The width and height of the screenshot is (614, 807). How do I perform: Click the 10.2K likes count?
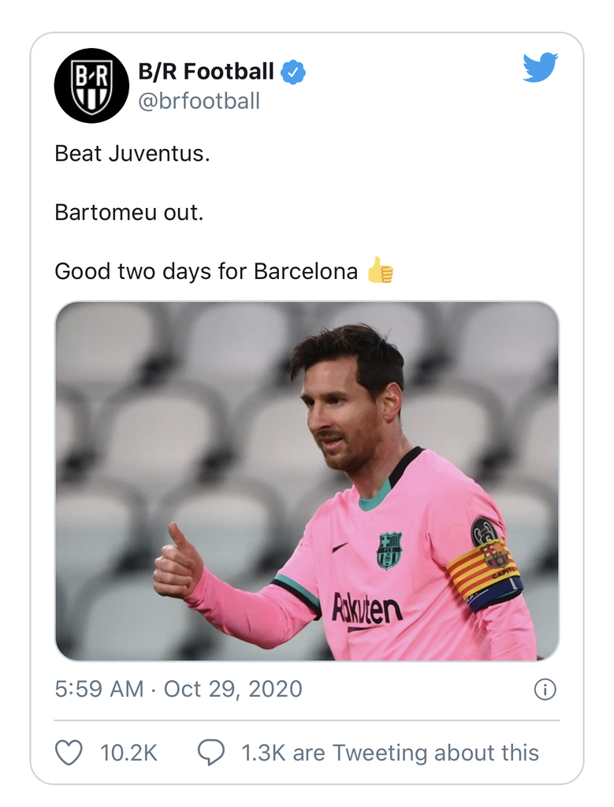coord(128,753)
